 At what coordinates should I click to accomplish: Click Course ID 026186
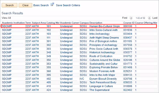128,60
